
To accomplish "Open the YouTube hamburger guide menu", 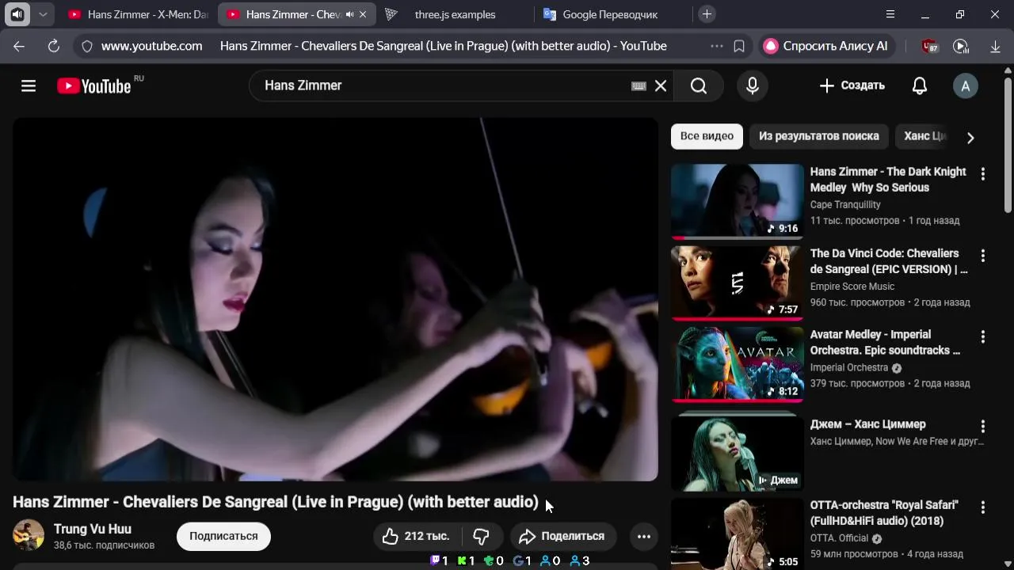I will [29, 85].
